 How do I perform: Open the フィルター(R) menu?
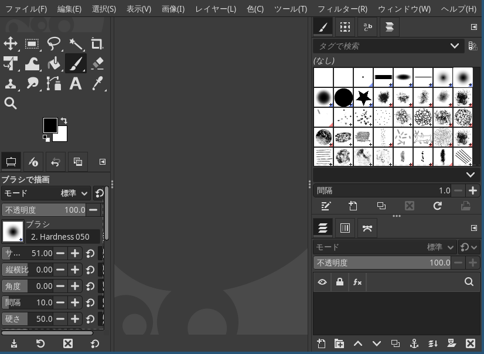coord(342,9)
